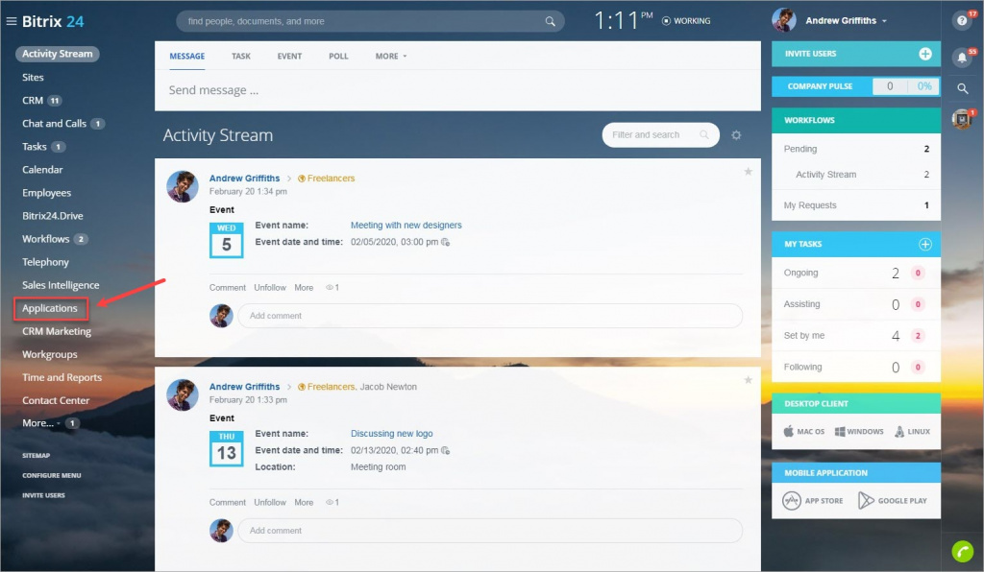Open Sitemap link
Viewport: 984px width, 572px height.
36,456
